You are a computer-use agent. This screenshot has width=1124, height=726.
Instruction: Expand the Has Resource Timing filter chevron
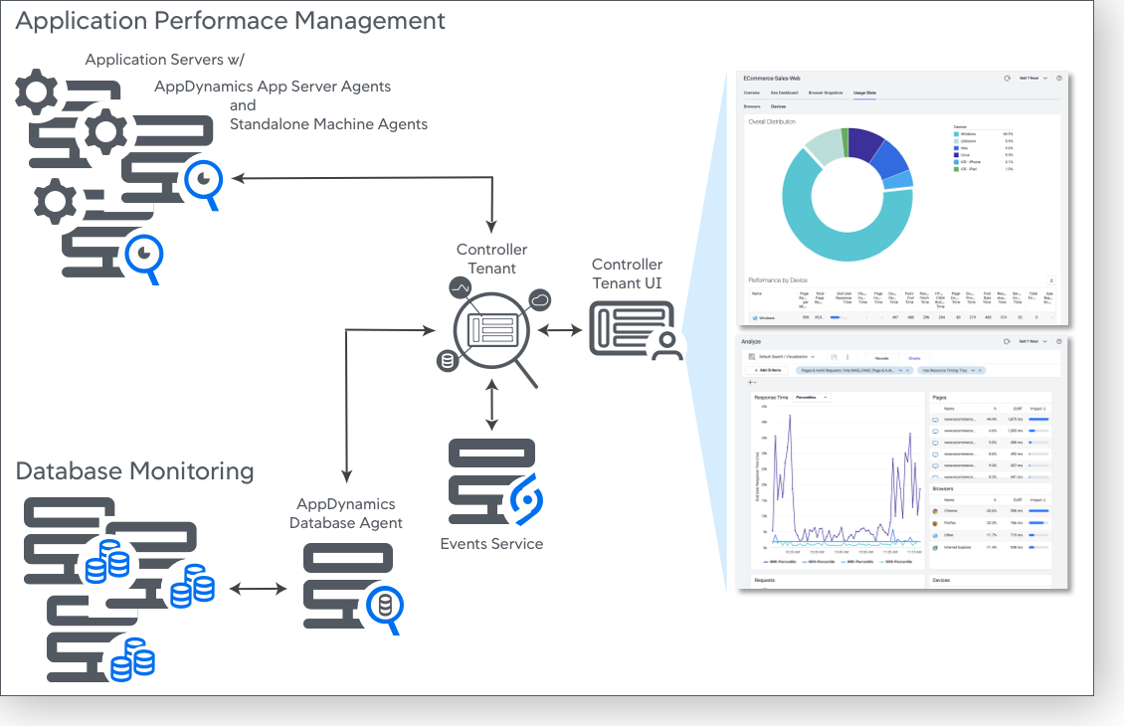pos(973,371)
